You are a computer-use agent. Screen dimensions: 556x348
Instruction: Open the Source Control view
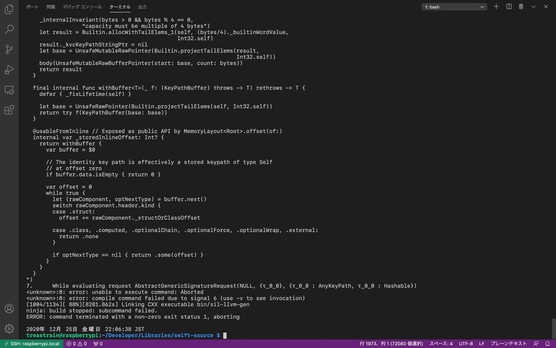tap(9, 49)
